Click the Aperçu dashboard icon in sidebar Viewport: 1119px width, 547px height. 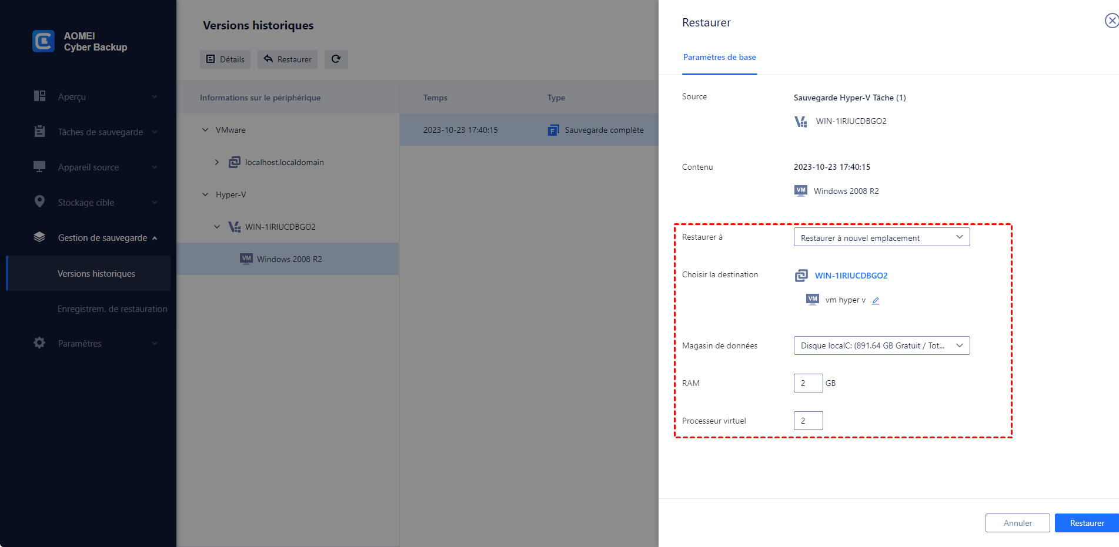[x=39, y=96]
